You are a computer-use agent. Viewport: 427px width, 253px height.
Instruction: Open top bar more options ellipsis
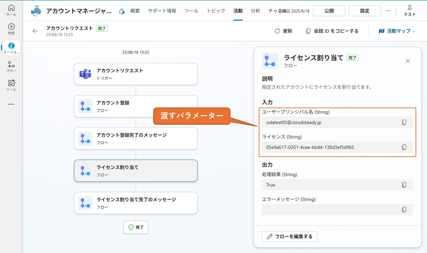388,11
